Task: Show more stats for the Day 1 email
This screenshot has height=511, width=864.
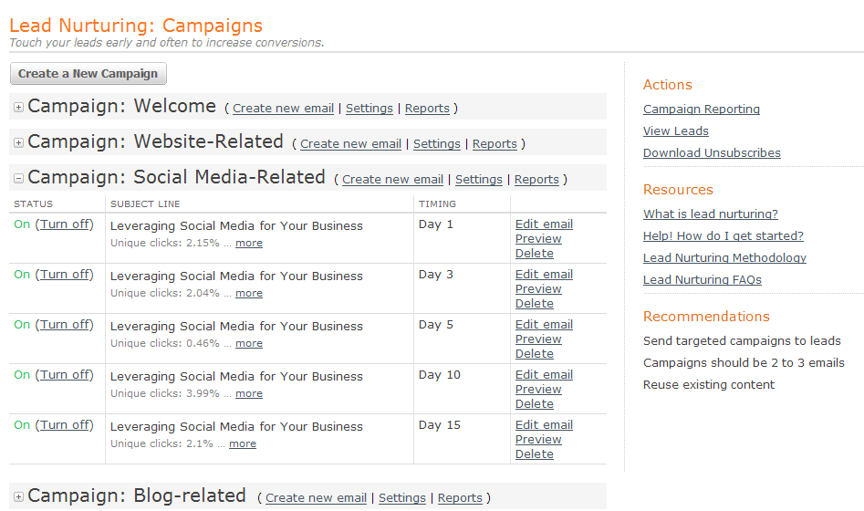Action: [x=248, y=244]
